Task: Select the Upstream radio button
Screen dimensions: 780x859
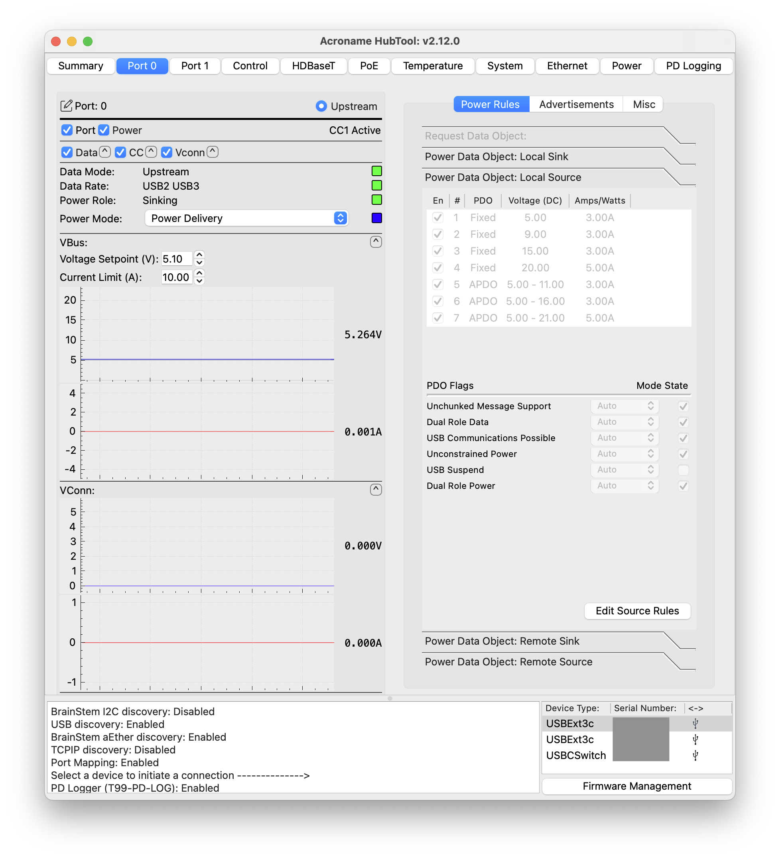Action: click(x=321, y=106)
